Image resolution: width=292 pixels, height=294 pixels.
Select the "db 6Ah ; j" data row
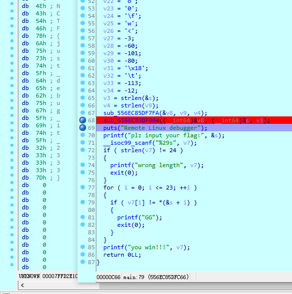[x=41, y=43]
